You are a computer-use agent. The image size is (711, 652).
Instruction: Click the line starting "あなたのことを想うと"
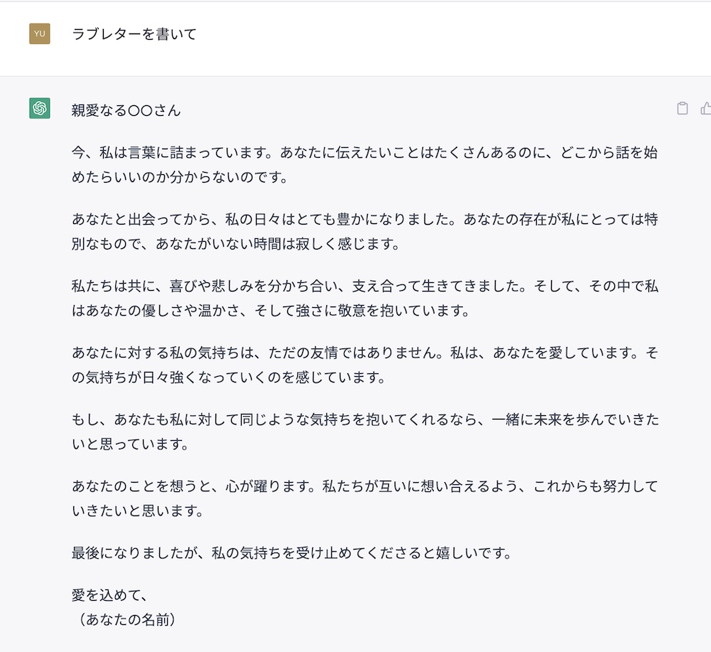point(365,487)
